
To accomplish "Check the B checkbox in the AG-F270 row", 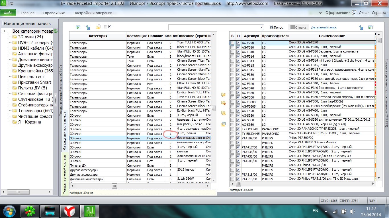I will click(232, 43).
